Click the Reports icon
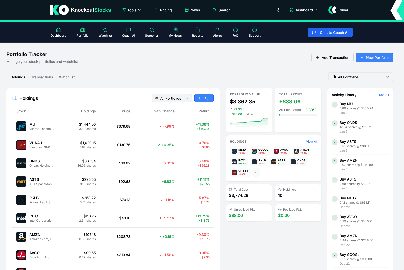 pyautogui.click(x=197, y=30)
